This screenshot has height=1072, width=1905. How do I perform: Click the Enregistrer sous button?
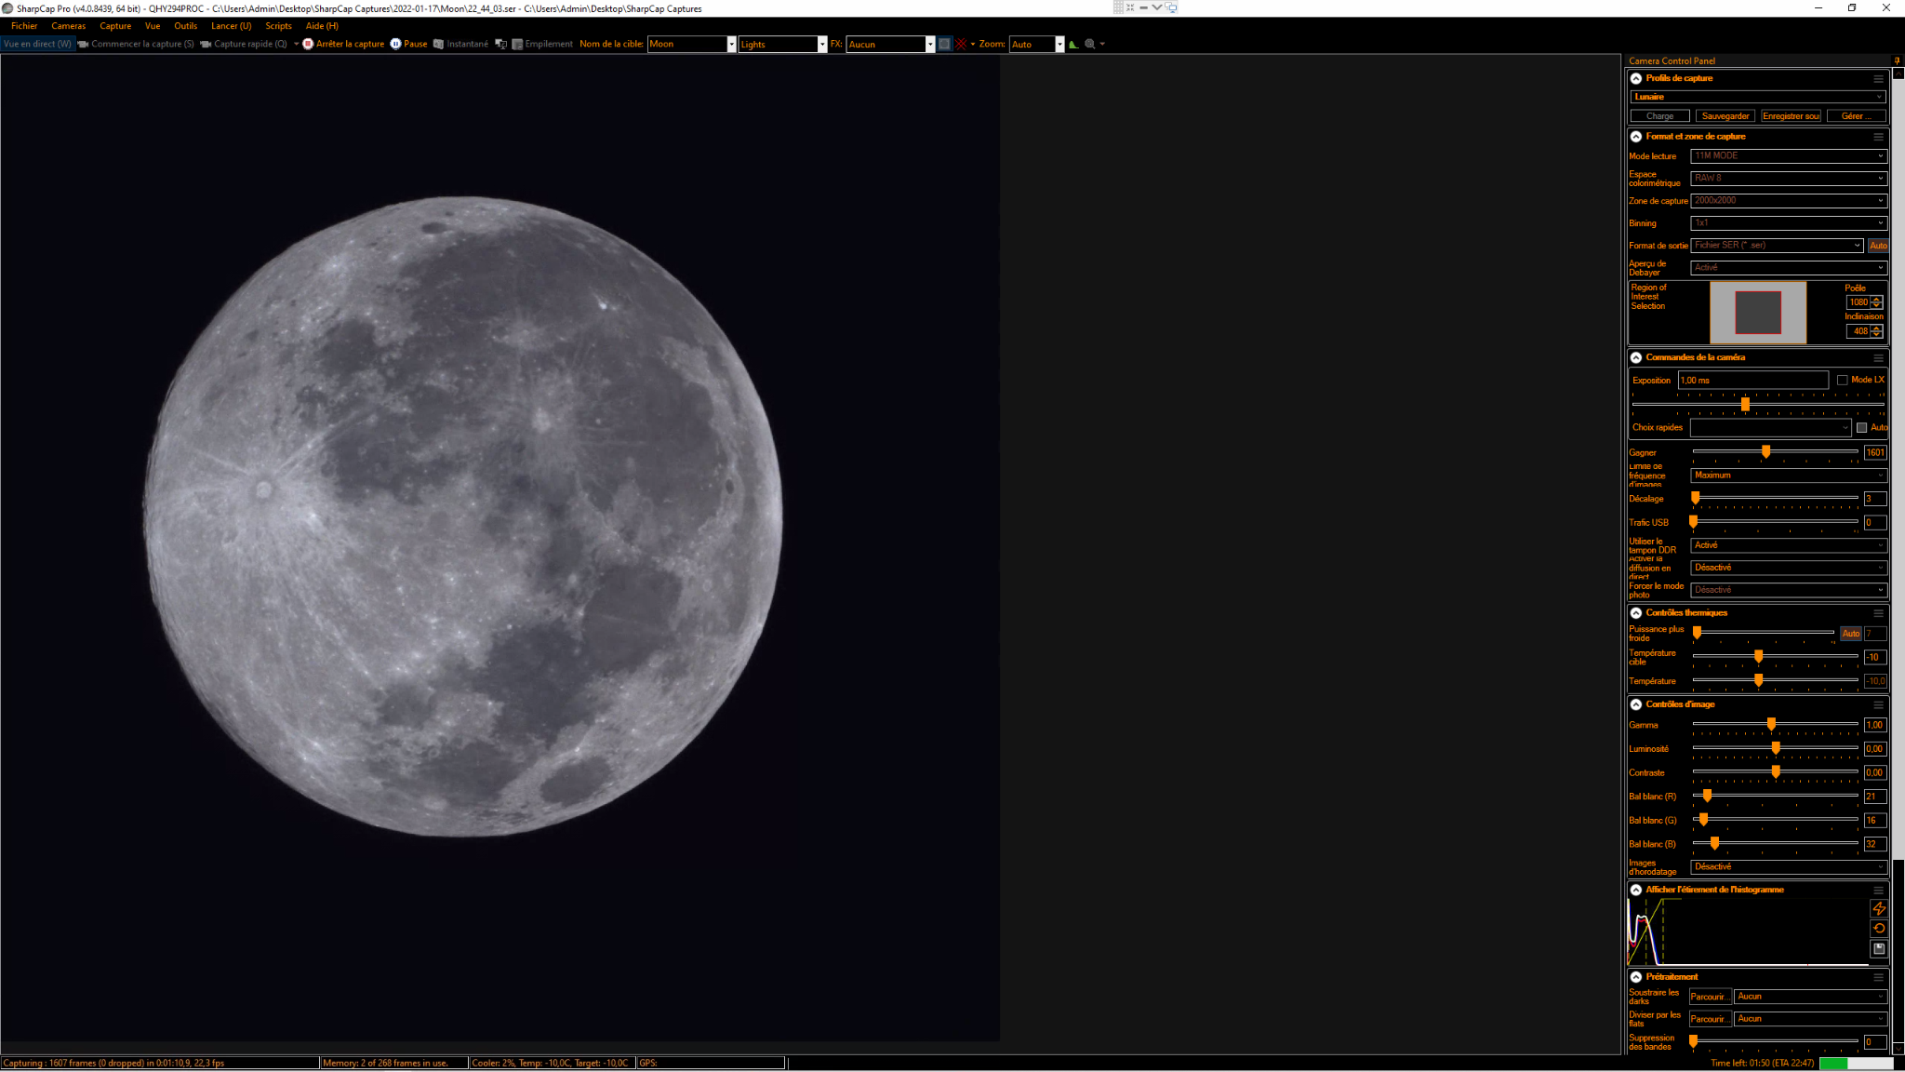point(1791,116)
